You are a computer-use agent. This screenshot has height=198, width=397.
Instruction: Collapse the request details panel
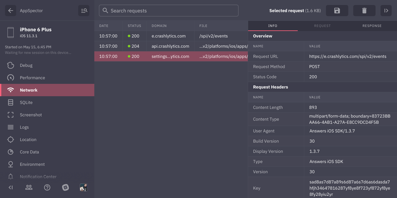(x=386, y=11)
